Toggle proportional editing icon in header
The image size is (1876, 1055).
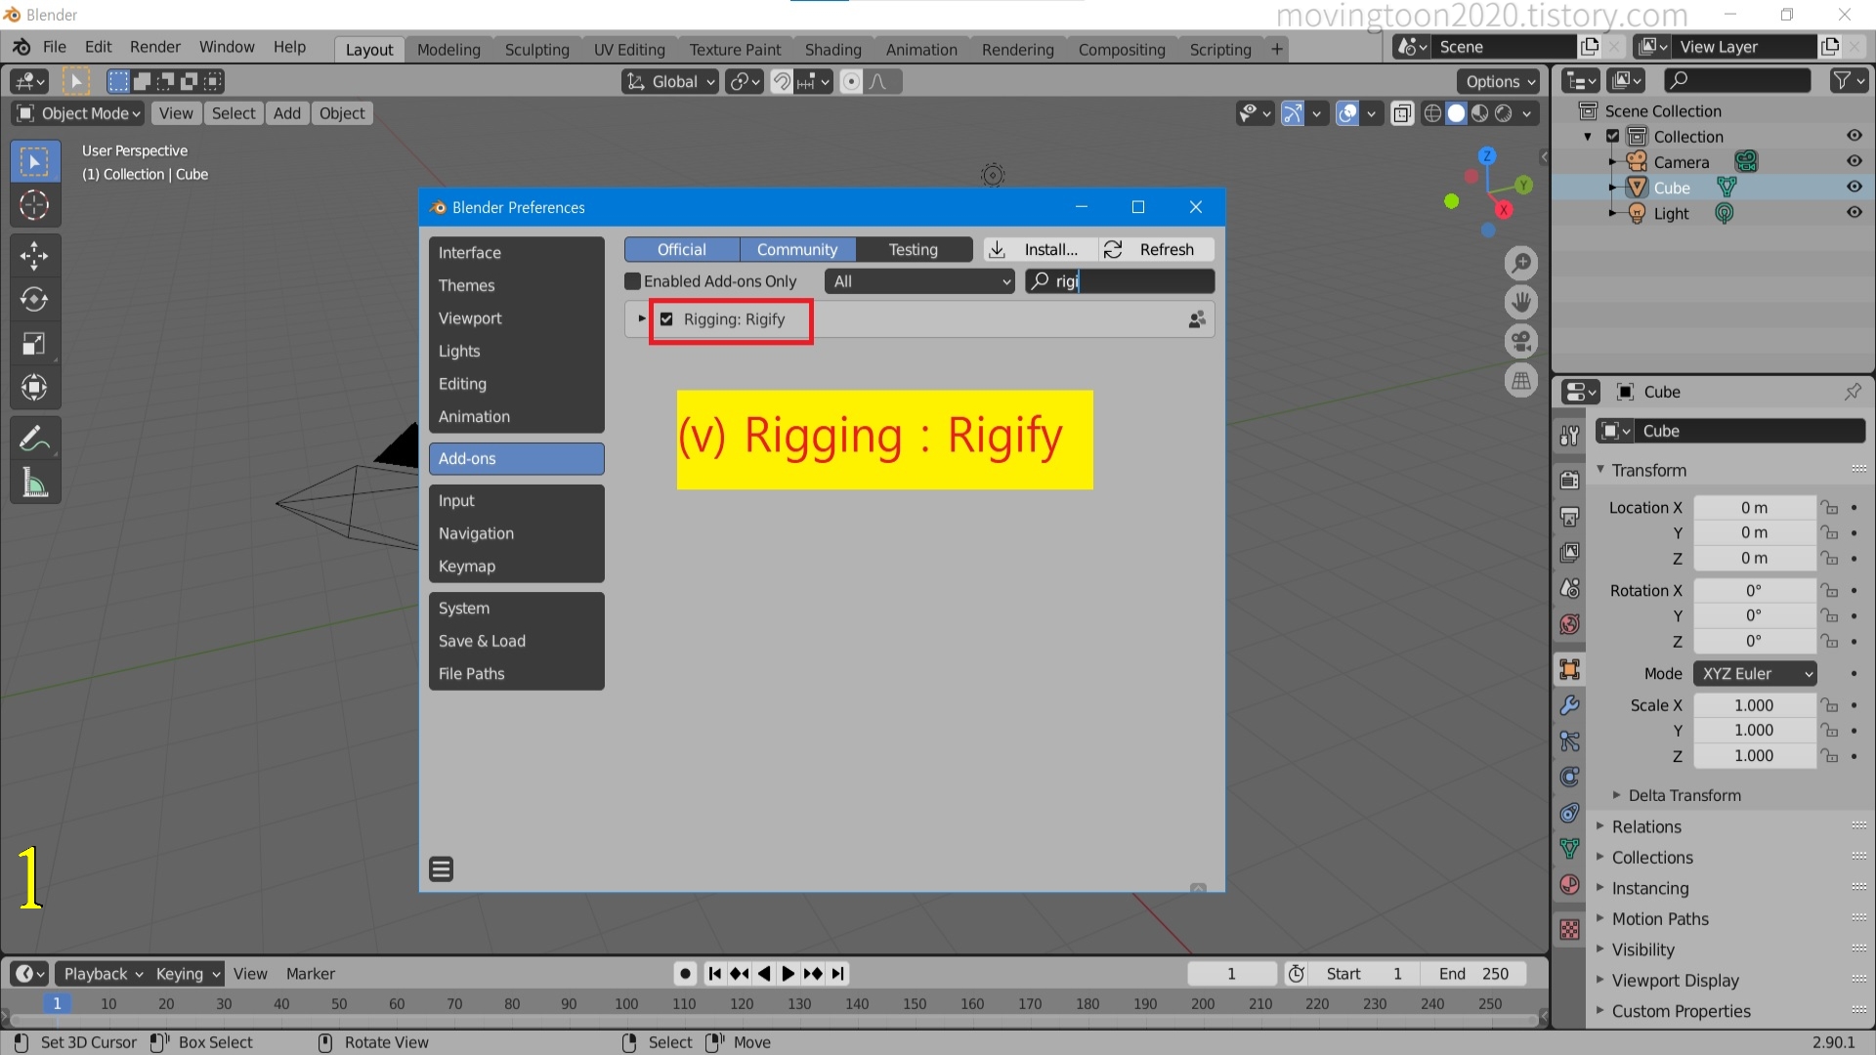click(x=851, y=82)
